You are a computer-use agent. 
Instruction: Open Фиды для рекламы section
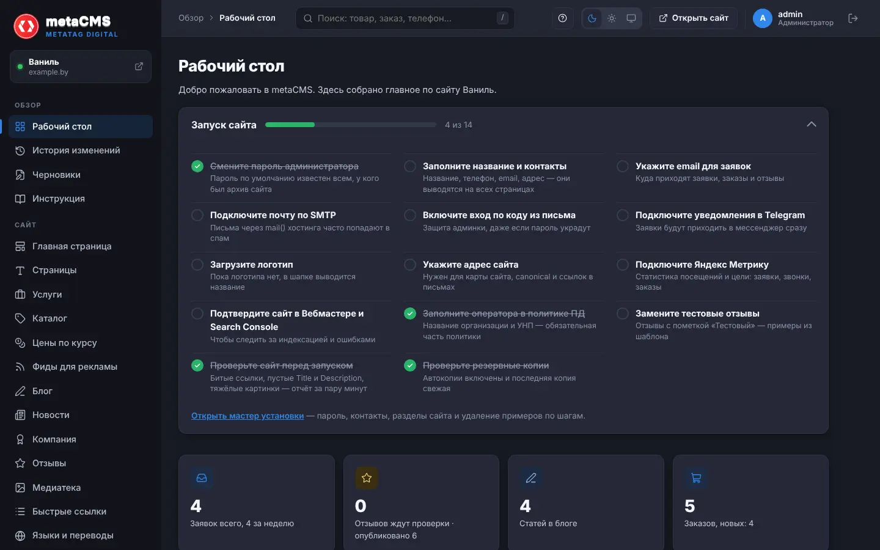[x=81, y=367]
